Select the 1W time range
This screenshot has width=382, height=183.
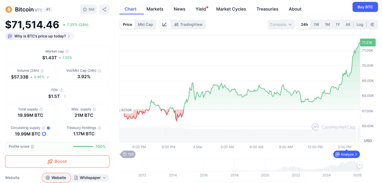coord(316,25)
